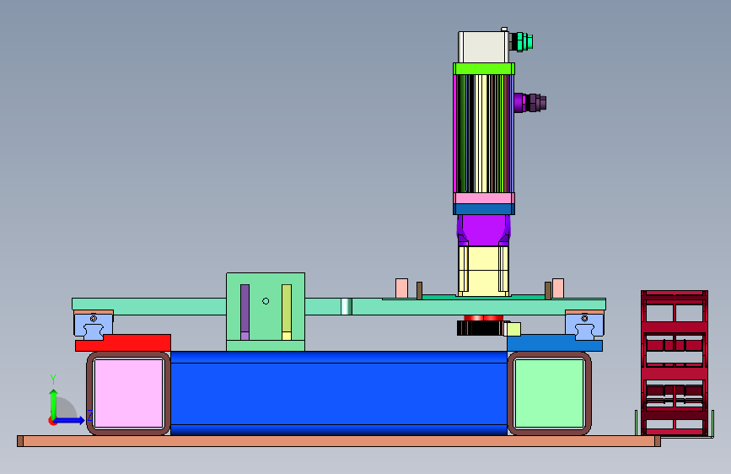
Task: Click the green Y axis arrow of triad
Action: [x=54, y=403]
